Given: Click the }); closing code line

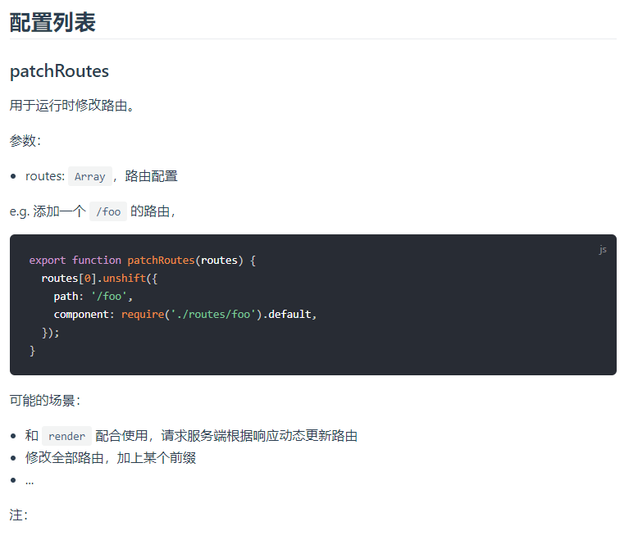Looking at the screenshot, I should pos(51,333).
